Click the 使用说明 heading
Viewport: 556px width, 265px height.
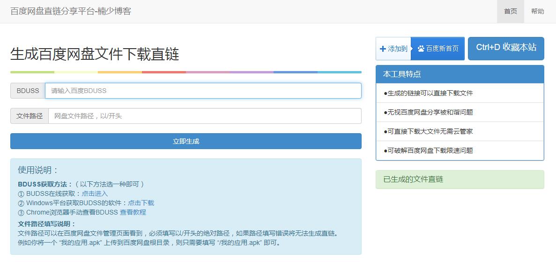(38, 170)
